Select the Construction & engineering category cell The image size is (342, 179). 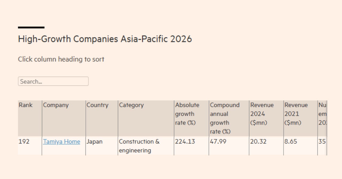click(x=139, y=146)
